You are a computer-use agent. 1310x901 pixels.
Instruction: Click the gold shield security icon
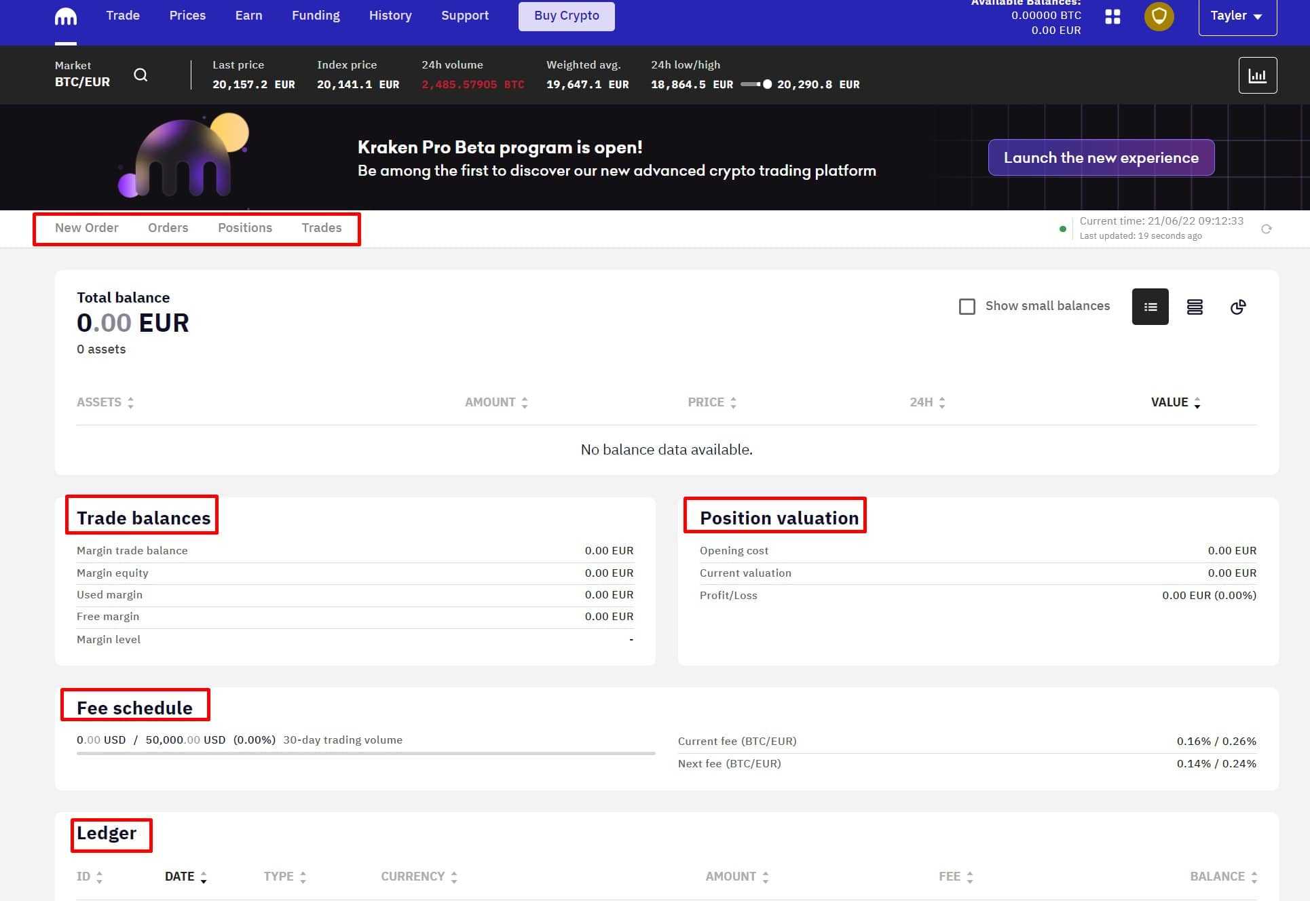1159,16
